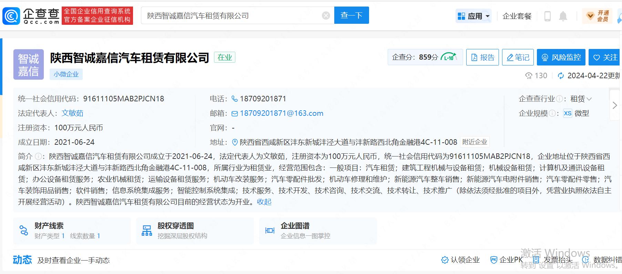Click the 在业 status tag

pos(225,57)
